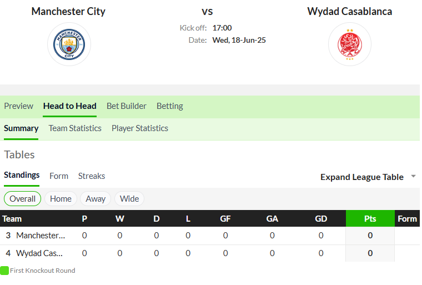422x285 pixels.
Task: Sort table by Pts column header
Action: tap(370, 218)
